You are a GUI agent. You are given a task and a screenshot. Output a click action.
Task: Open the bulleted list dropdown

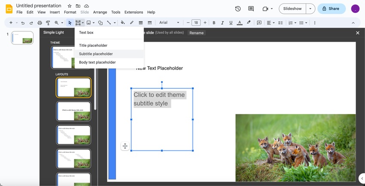tap(303, 23)
